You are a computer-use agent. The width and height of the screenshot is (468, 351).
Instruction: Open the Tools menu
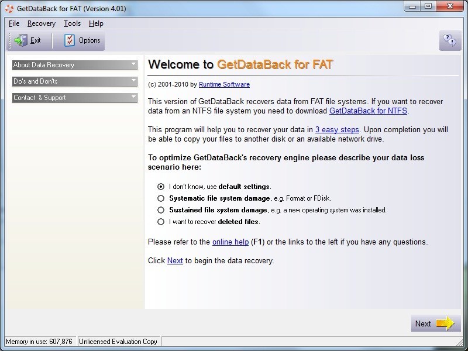point(73,23)
